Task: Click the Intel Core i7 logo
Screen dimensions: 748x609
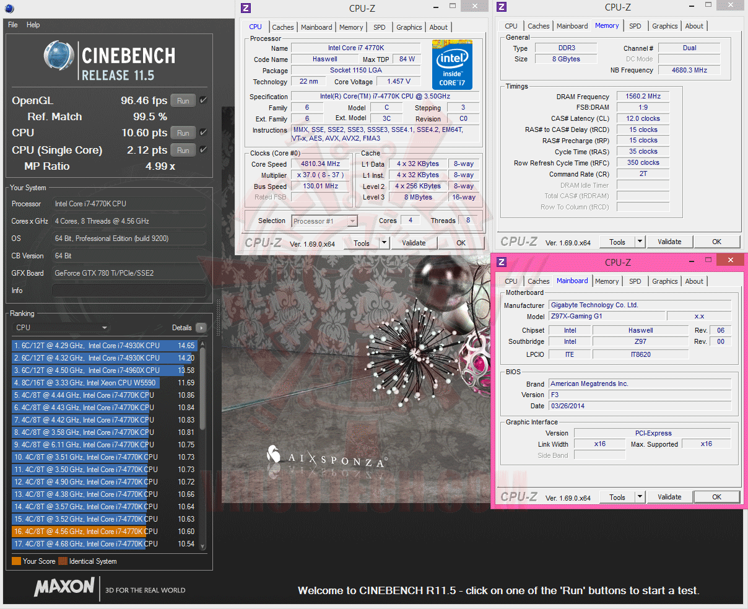Action: pos(452,65)
